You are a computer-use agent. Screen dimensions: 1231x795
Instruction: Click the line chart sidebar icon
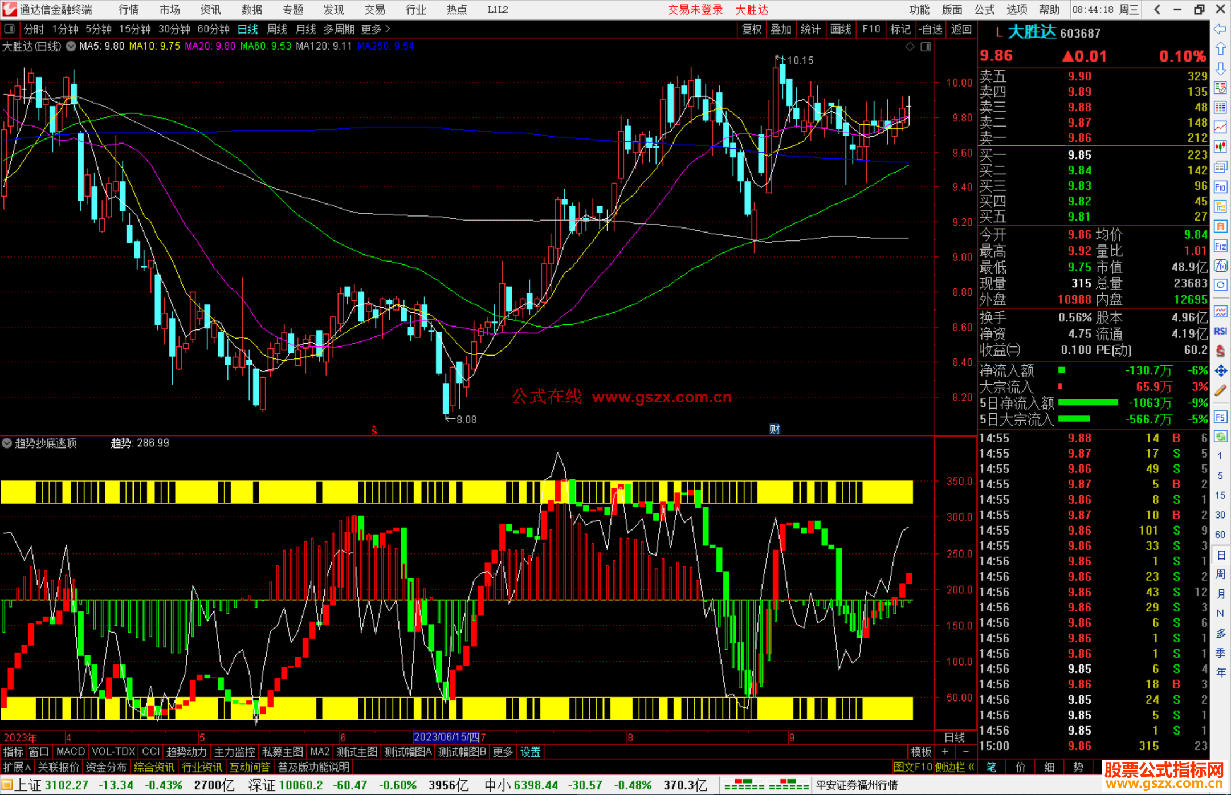pos(1220,127)
